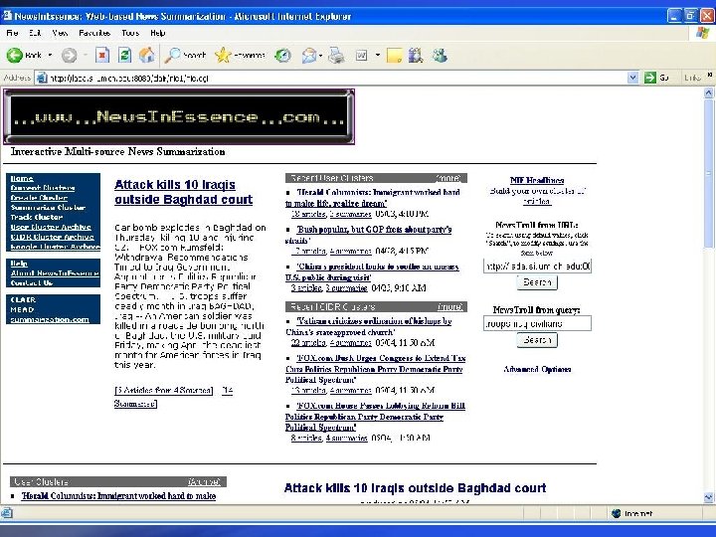The image size is (716, 537).
Task: Print the page with the printer icon
Action: click(x=336, y=56)
